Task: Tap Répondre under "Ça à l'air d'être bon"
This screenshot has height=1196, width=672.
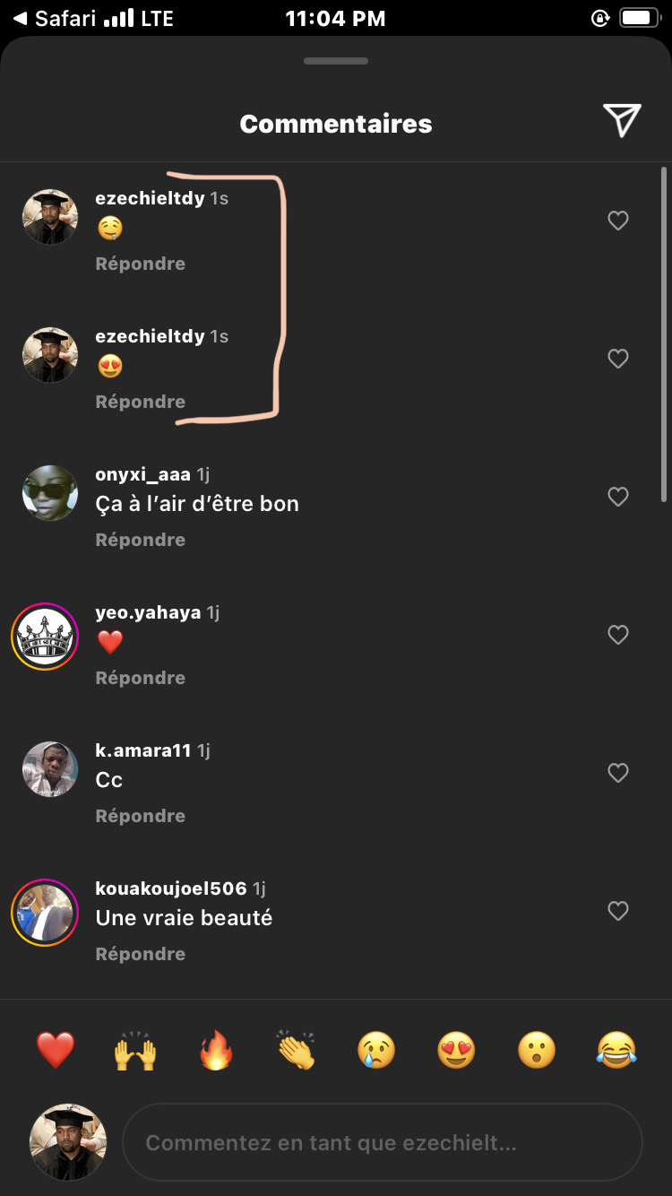Action: coord(141,540)
